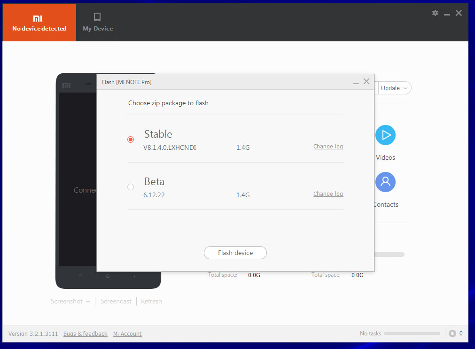Open Change log for Stable V8.1.4.0.LXHCNDI

coord(328,147)
